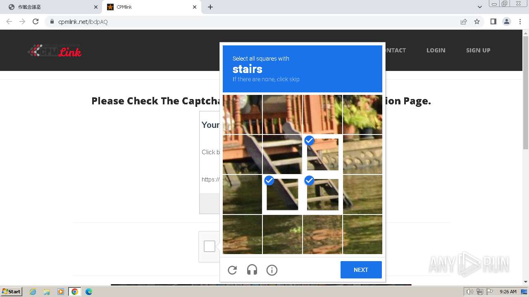Open Microsoft Edge from taskbar
Viewport: 529px width, 297px height.
89,292
